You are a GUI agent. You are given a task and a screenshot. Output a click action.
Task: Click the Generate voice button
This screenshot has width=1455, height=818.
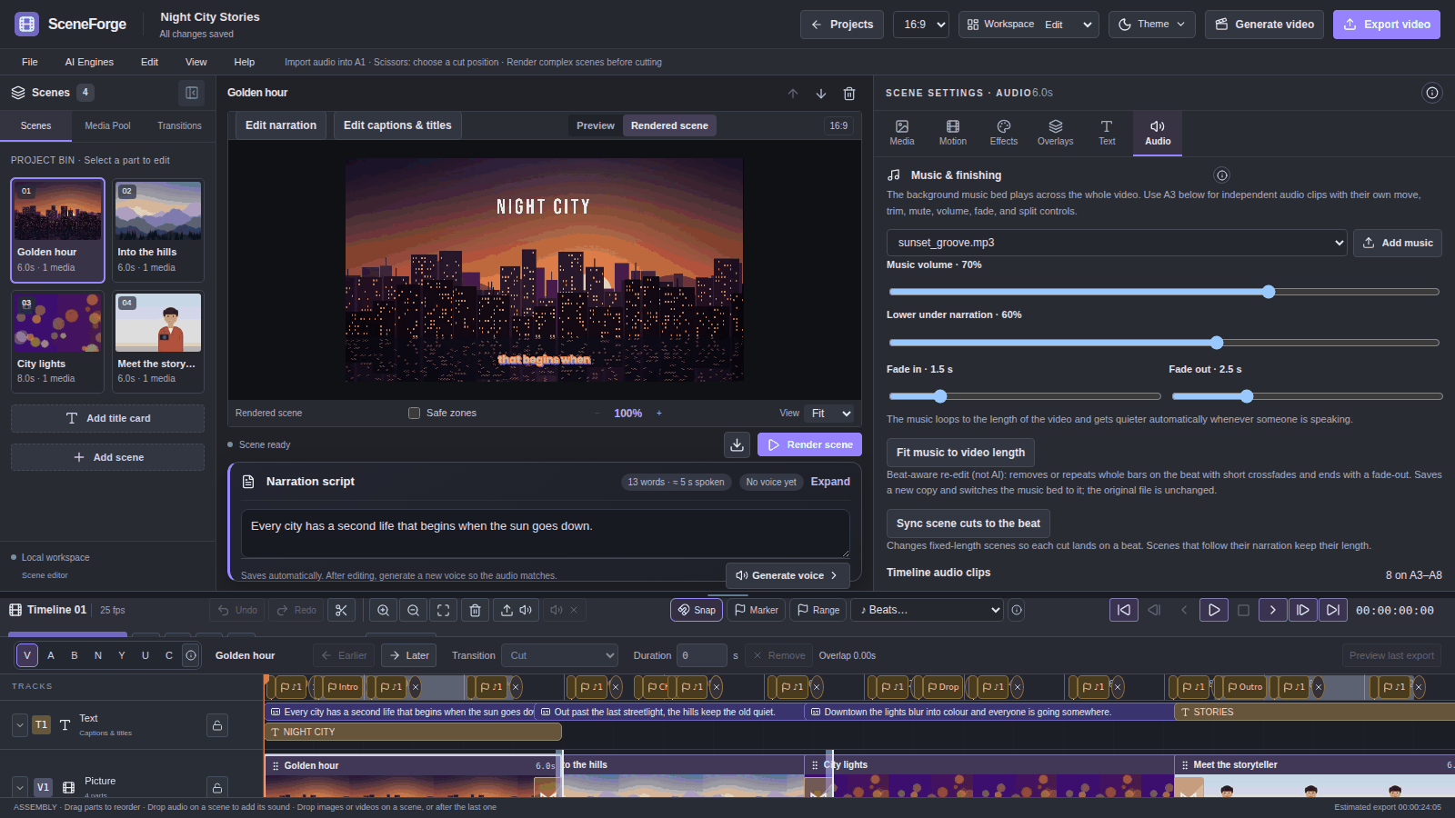(788, 575)
